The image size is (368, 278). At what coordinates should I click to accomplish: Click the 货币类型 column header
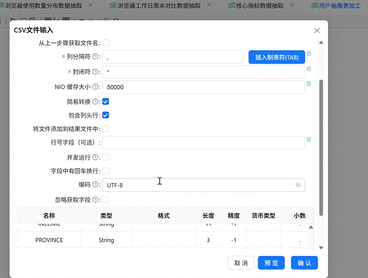263,215
